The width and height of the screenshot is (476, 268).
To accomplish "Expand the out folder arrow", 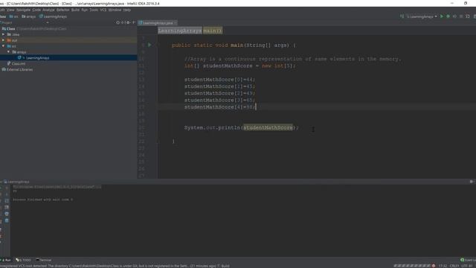I will click(3, 40).
